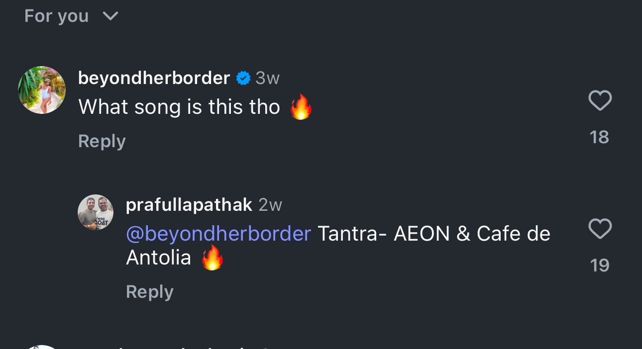This screenshot has height=349, width=642.
Task: Like beyondherborder's comment with the heart
Action: tap(600, 101)
